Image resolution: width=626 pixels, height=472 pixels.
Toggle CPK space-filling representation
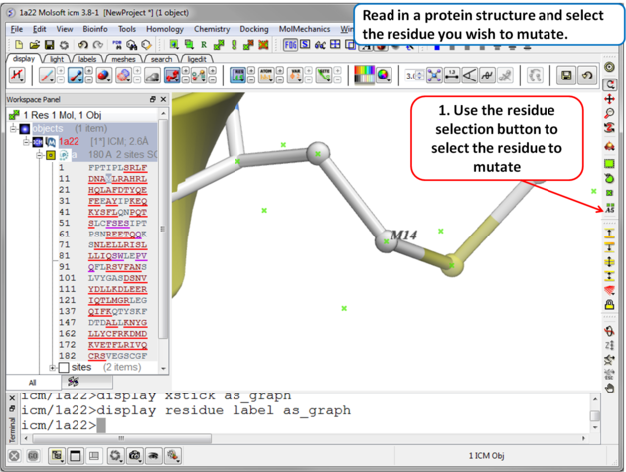(103, 76)
